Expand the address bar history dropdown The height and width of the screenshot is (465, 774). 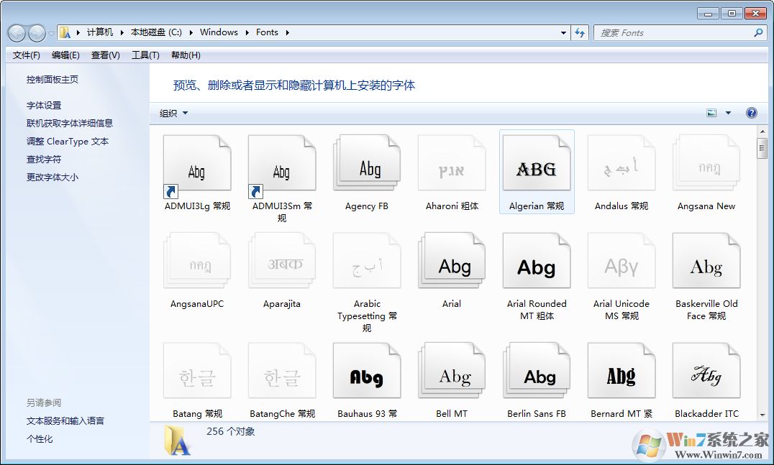click(563, 32)
